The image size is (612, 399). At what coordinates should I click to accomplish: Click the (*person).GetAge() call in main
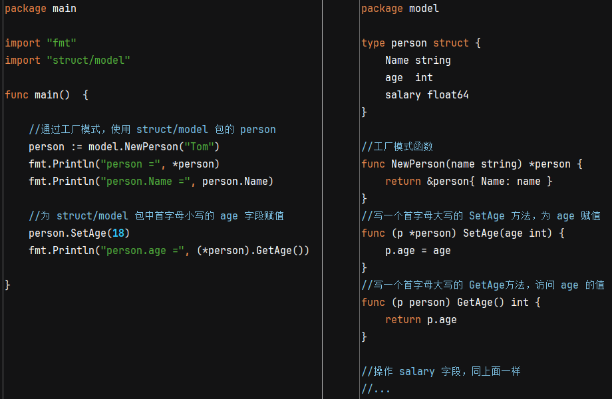point(253,251)
